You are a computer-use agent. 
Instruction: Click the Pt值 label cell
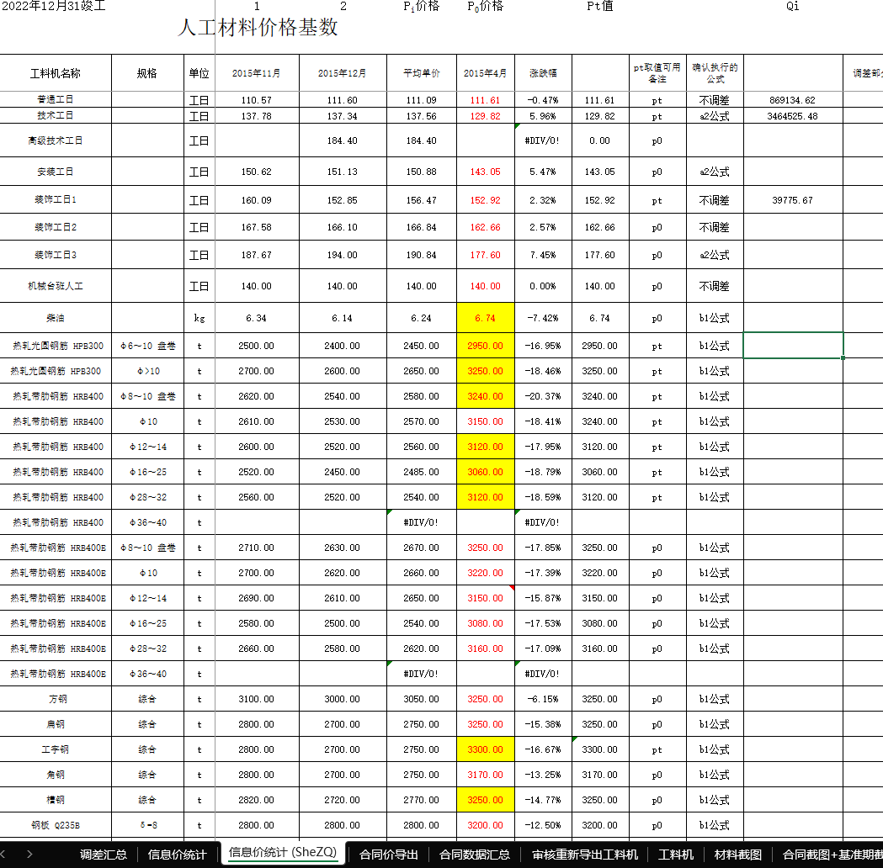(599, 6)
